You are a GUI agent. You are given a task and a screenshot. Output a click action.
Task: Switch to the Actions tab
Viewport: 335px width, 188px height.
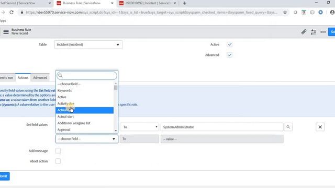23,78
